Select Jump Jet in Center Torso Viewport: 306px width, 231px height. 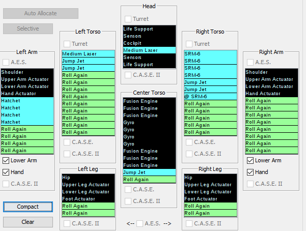tap(149, 172)
